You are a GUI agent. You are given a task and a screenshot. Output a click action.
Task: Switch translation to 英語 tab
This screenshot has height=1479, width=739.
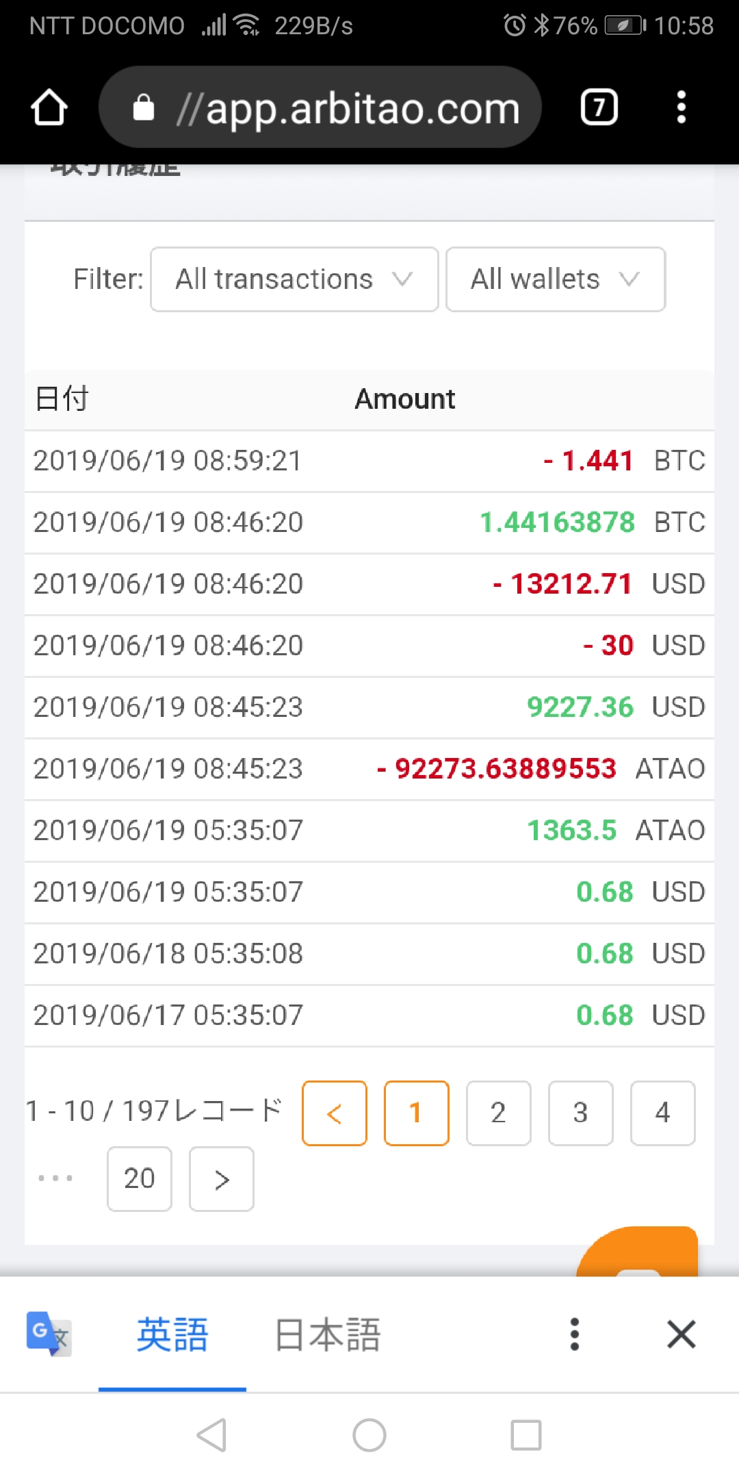pos(172,1334)
